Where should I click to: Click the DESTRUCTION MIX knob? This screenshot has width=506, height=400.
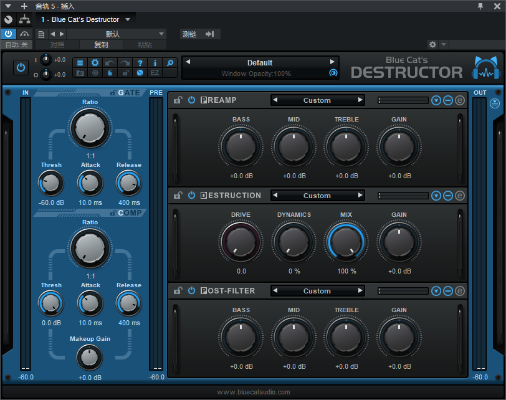(346, 242)
